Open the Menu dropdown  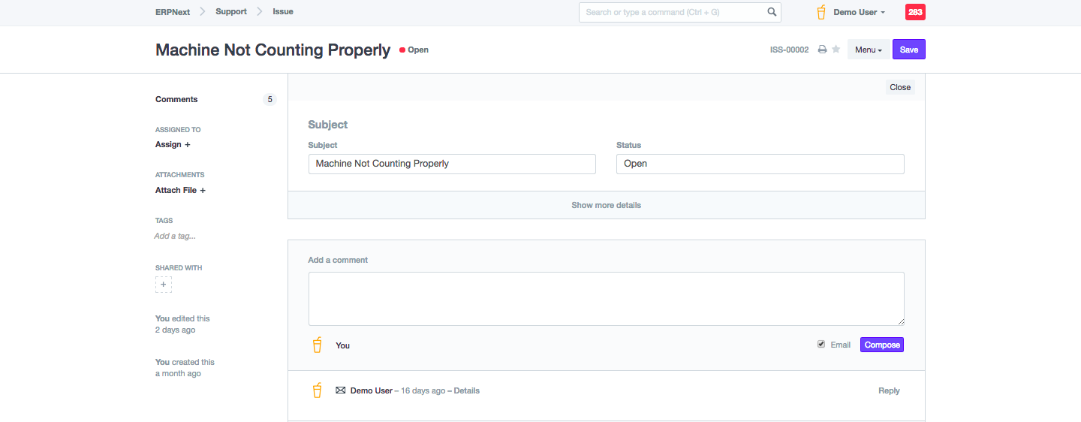(869, 50)
